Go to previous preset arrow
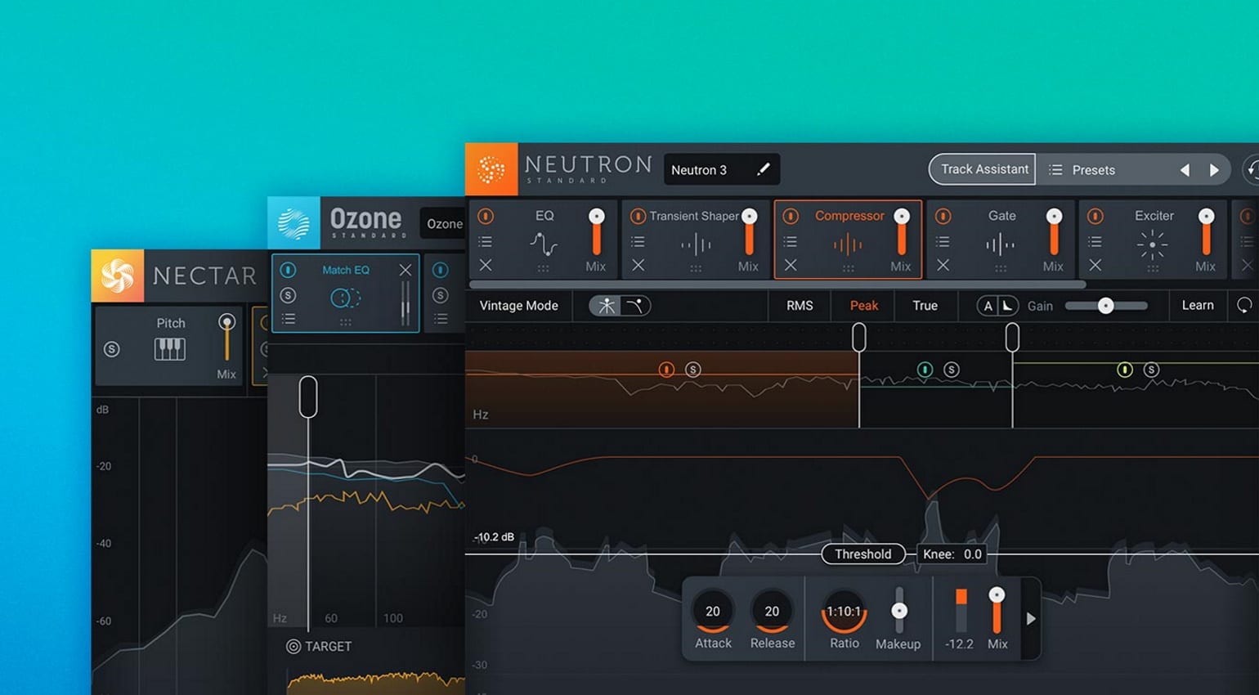Viewport: 1259px width, 695px height. coord(1185,170)
